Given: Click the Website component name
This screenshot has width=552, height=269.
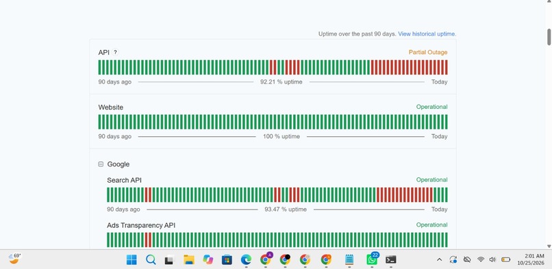Looking at the screenshot, I should [x=110, y=107].
